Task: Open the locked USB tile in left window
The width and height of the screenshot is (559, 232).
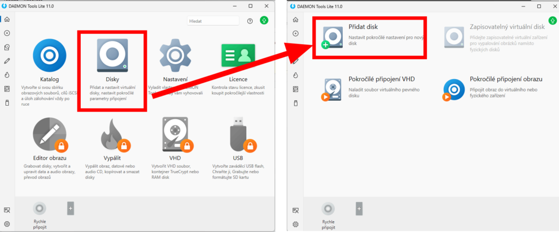Action: pos(238,149)
